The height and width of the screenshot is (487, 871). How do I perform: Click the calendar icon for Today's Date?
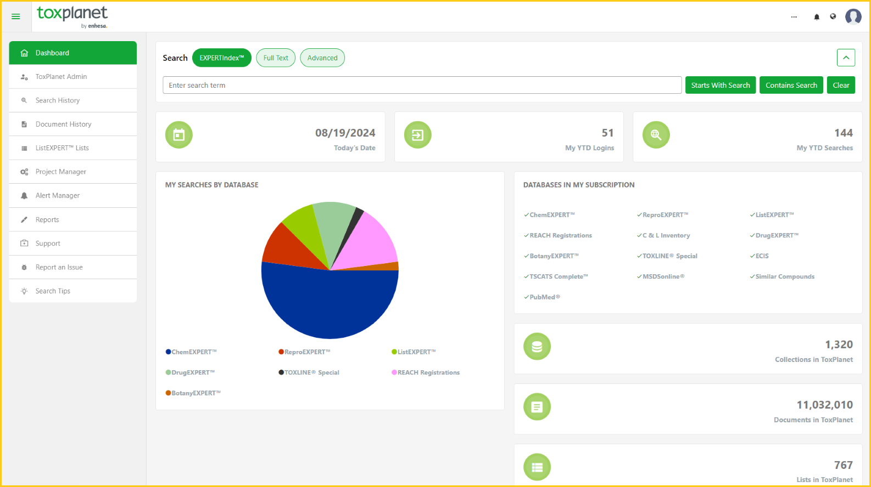point(179,135)
